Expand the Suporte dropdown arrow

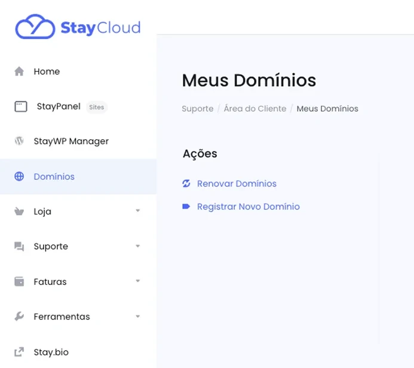point(137,246)
